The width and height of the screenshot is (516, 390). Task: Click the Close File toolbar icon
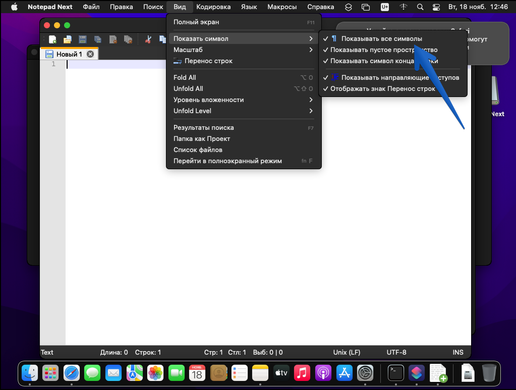pyautogui.click(x=113, y=39)
